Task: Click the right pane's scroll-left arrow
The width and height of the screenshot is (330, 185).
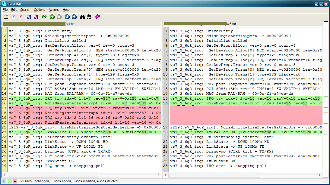Action: click(x=165, y=175)
